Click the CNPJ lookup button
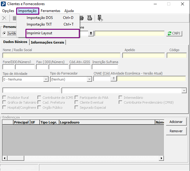Screen dimensions: 190x171 pyautogui.click(x=174, y=34)
